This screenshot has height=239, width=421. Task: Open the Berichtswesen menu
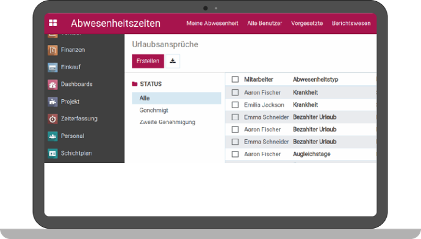coord(351,23)
